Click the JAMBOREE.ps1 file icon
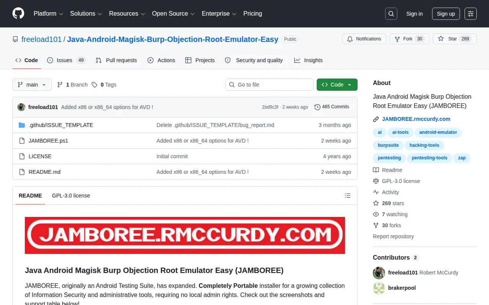This screenshot has height=305, width=489. (22, 141)
